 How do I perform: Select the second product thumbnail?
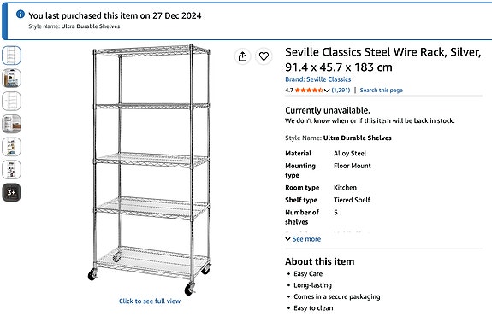(12, 79)
